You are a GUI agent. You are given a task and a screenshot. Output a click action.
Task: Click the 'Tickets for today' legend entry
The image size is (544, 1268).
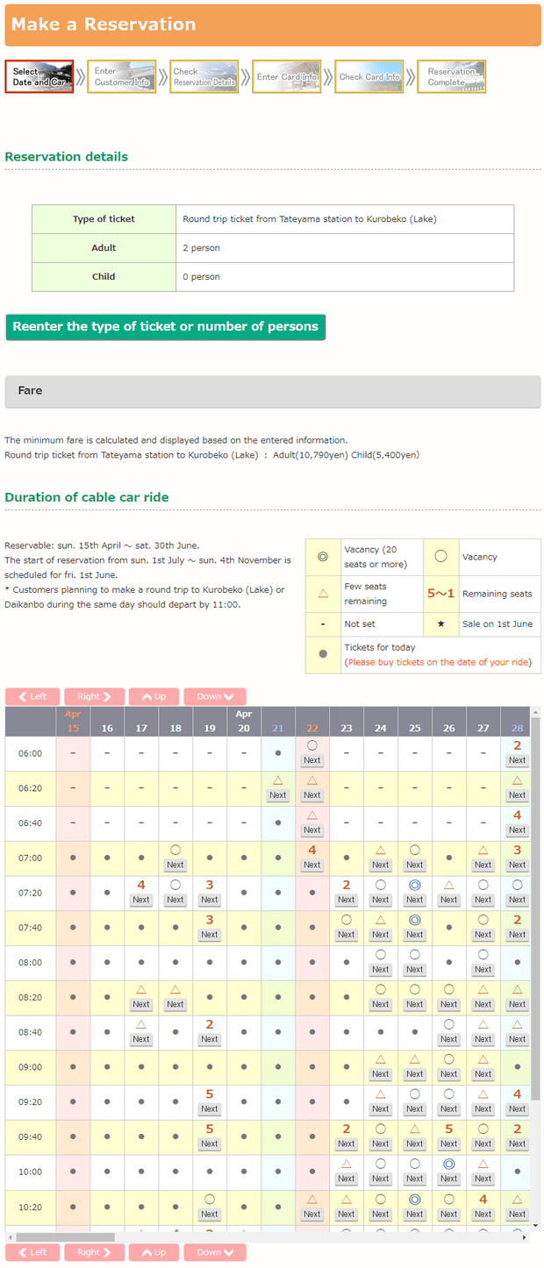click(x=423, y=654)
